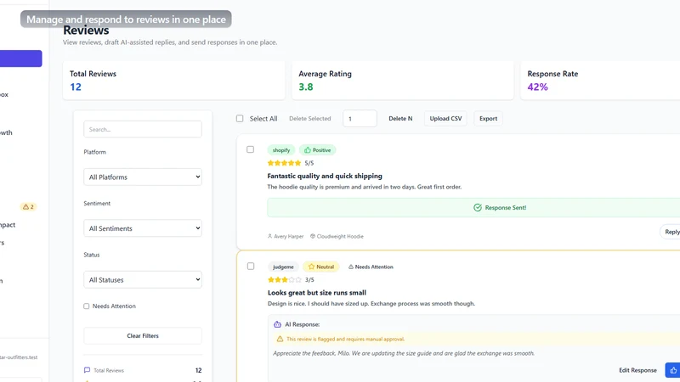Click the shopify platform tag
Viewport: 680px width, 382px height.
pos(281,150)
